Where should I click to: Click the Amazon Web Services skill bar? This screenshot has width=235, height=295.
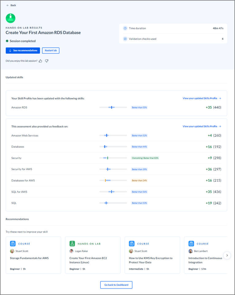pyautogui.click(x=113, y=136)
